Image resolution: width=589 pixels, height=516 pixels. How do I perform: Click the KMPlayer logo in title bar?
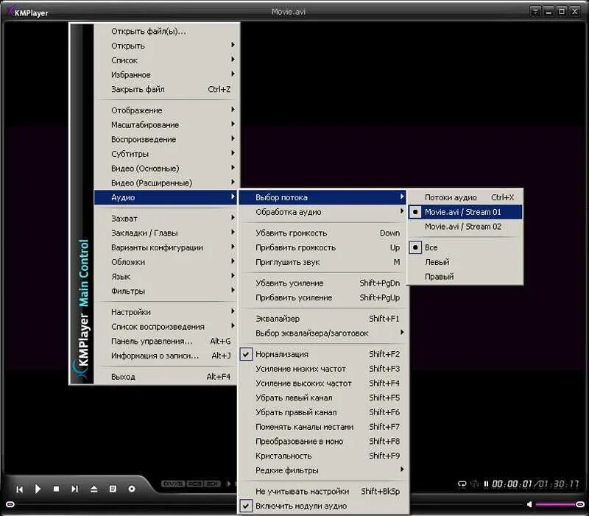[28, 13]
